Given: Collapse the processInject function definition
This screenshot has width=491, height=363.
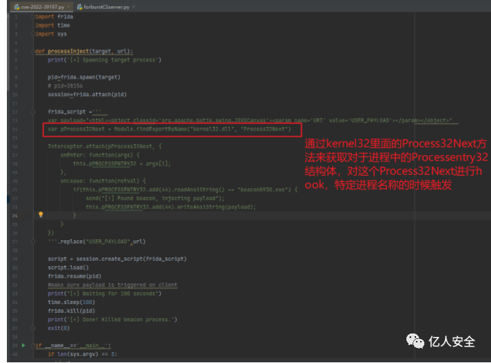Looking at the screenshot, I should click(x=33, y=51).
